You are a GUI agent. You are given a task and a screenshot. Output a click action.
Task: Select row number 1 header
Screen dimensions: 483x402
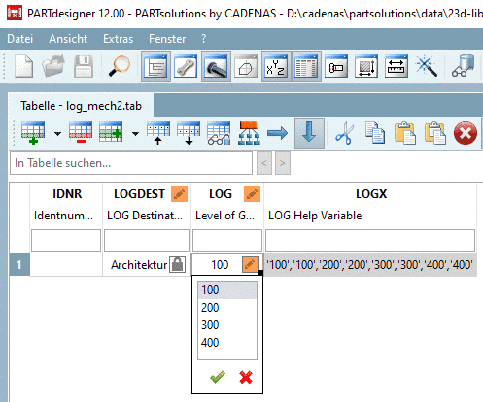tap(19, 265)
